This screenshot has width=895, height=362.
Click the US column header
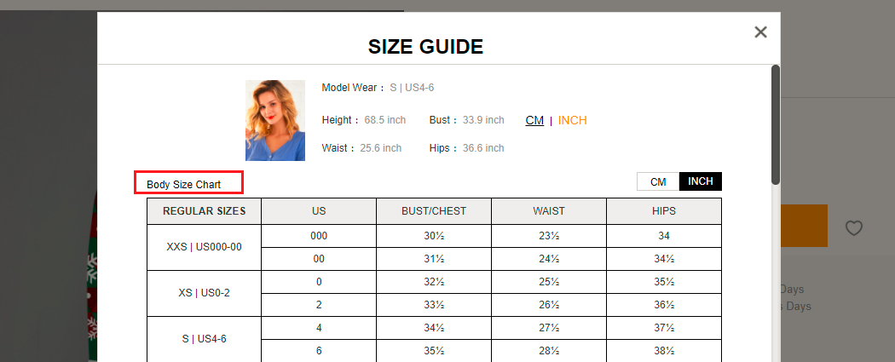(x=319, y=211)
